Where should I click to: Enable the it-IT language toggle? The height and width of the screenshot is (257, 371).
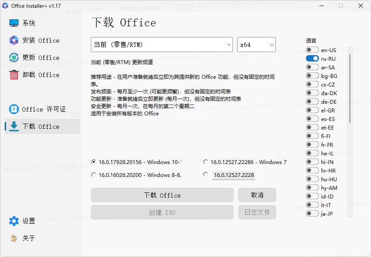pos(312,205)
